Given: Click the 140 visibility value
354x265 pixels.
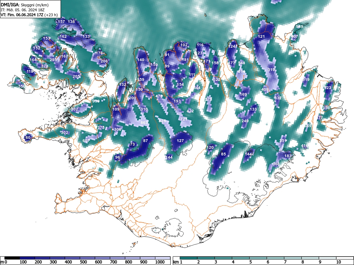Looking at the screenshot, I should [141, 60].
